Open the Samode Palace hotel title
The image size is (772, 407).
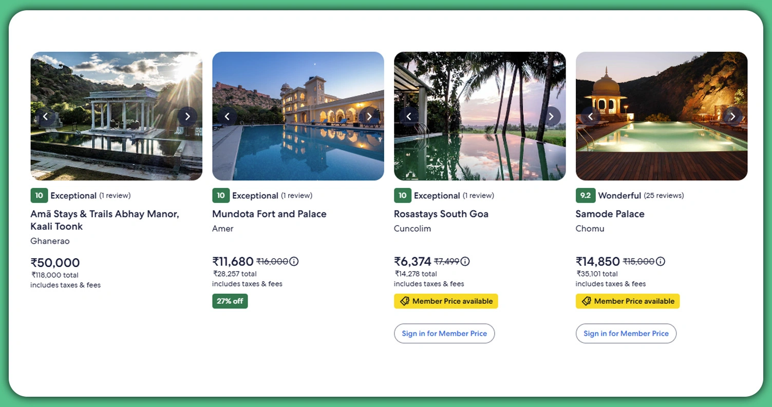click(x=610, y=214)
